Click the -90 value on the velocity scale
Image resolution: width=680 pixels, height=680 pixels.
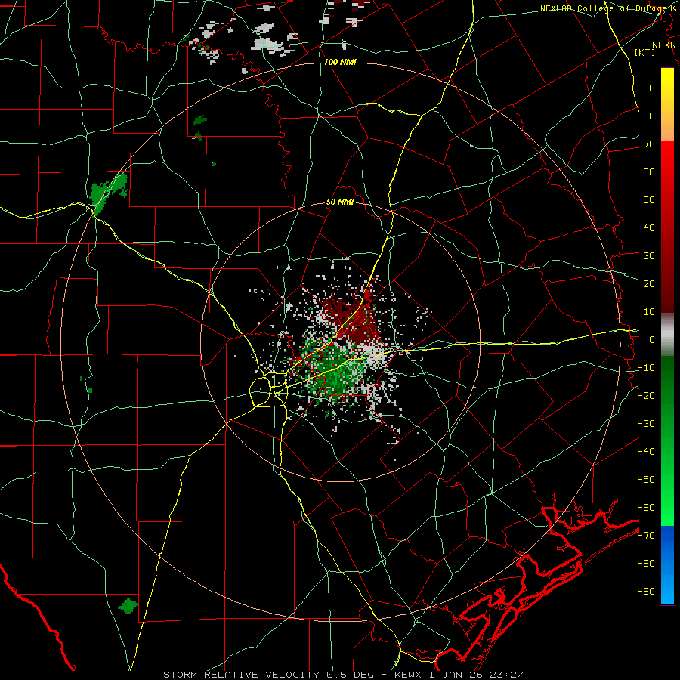[646, 592]
